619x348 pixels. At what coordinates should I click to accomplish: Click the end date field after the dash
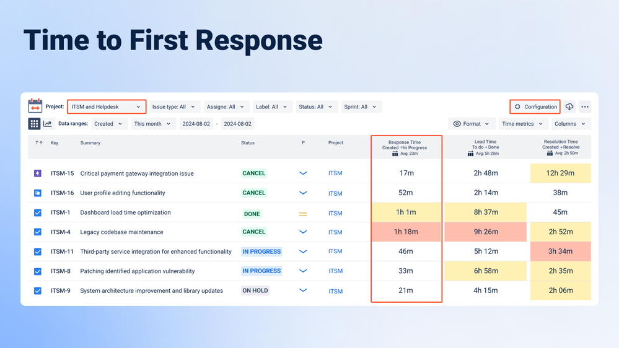point(238,123)
